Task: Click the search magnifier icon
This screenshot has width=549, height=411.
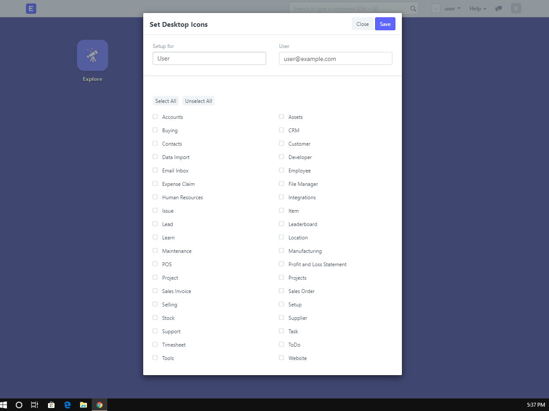Action: click(413, 9)
